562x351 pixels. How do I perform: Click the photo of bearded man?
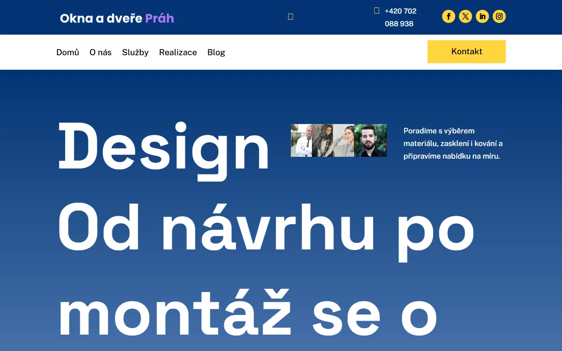pyautogui.click(x=370, y=140)
